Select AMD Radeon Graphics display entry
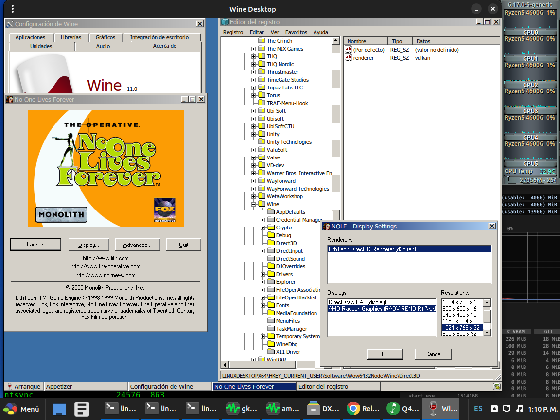The height and width of the screenshot is (420, 560). click(x=382, y=309)
